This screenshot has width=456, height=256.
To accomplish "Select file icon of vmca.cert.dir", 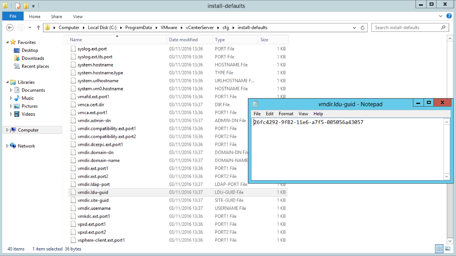I will 73,104.
